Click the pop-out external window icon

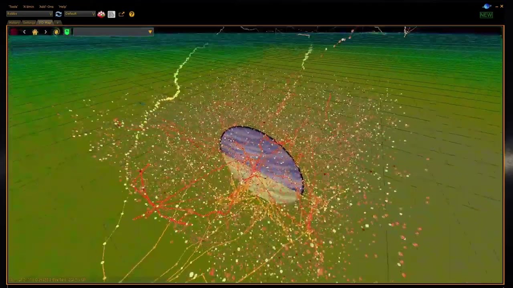point(121,14)
